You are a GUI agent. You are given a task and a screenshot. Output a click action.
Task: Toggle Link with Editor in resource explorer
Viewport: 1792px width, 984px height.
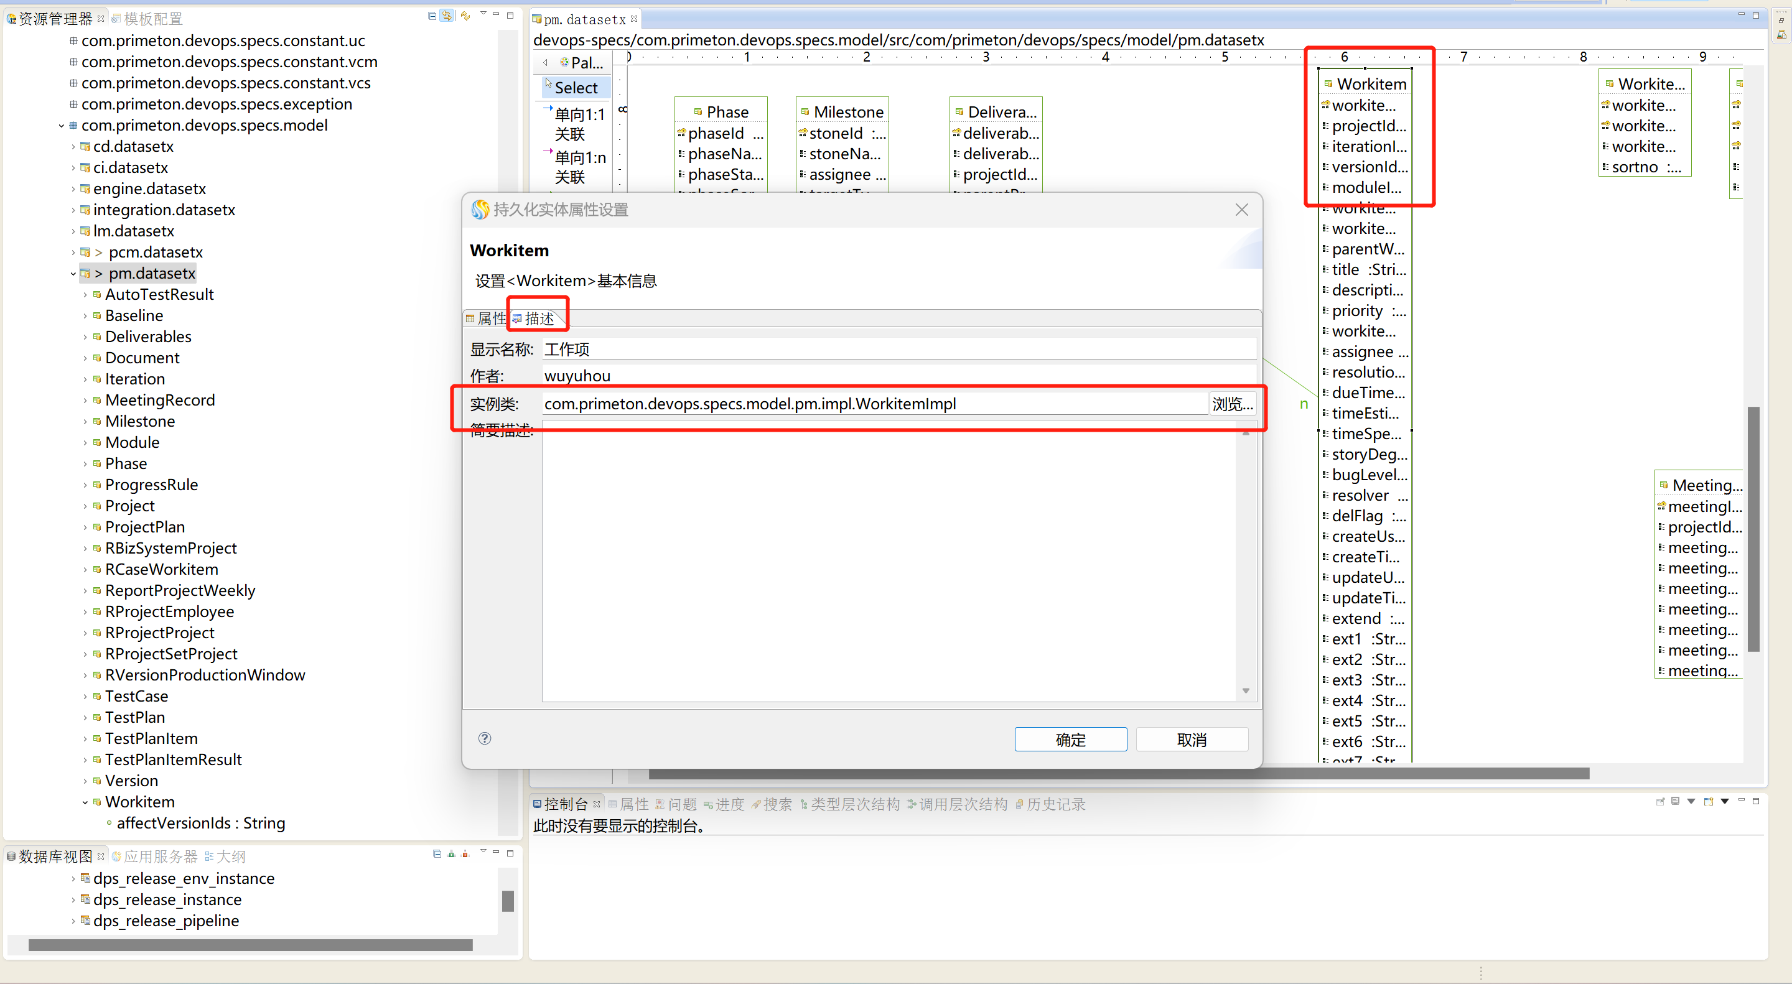click(x=447, y=16)
